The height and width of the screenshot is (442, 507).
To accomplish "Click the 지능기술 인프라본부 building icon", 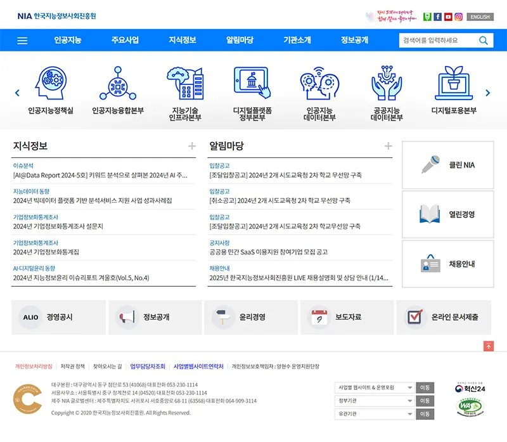I will pyautogui.click(x=185, y=83).
